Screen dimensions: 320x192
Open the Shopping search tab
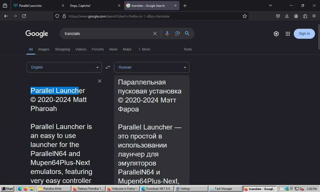[62, 49]
